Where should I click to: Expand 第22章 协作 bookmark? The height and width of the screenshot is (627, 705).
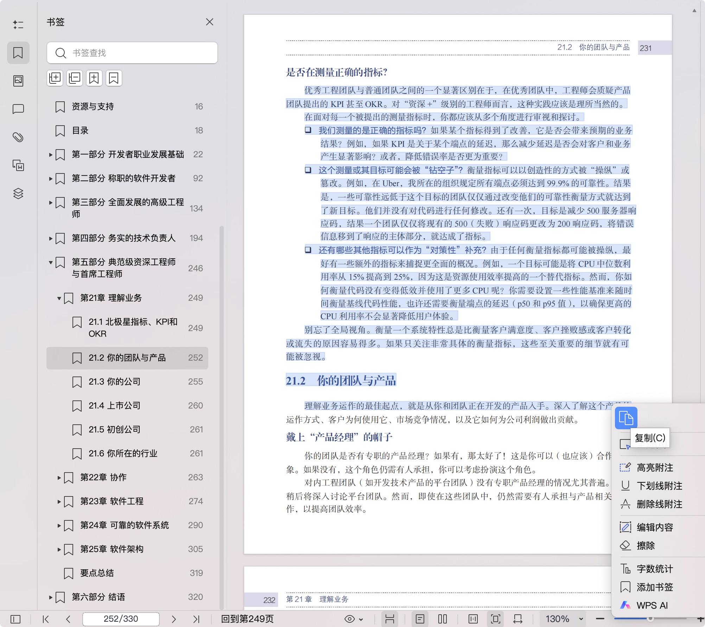point(59,477)
